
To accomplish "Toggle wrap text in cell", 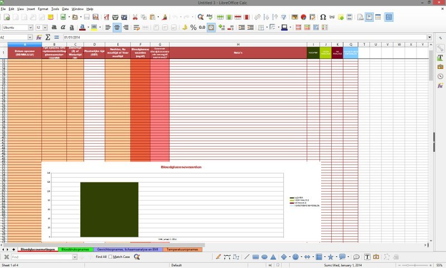I will 137,27.
